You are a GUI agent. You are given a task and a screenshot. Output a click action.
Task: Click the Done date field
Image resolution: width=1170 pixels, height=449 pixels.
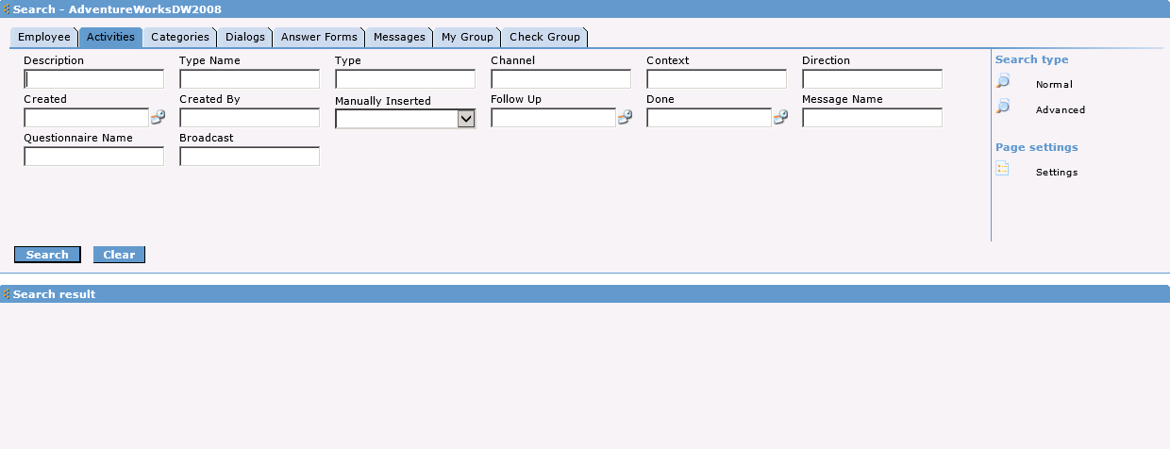coord(709,118)
